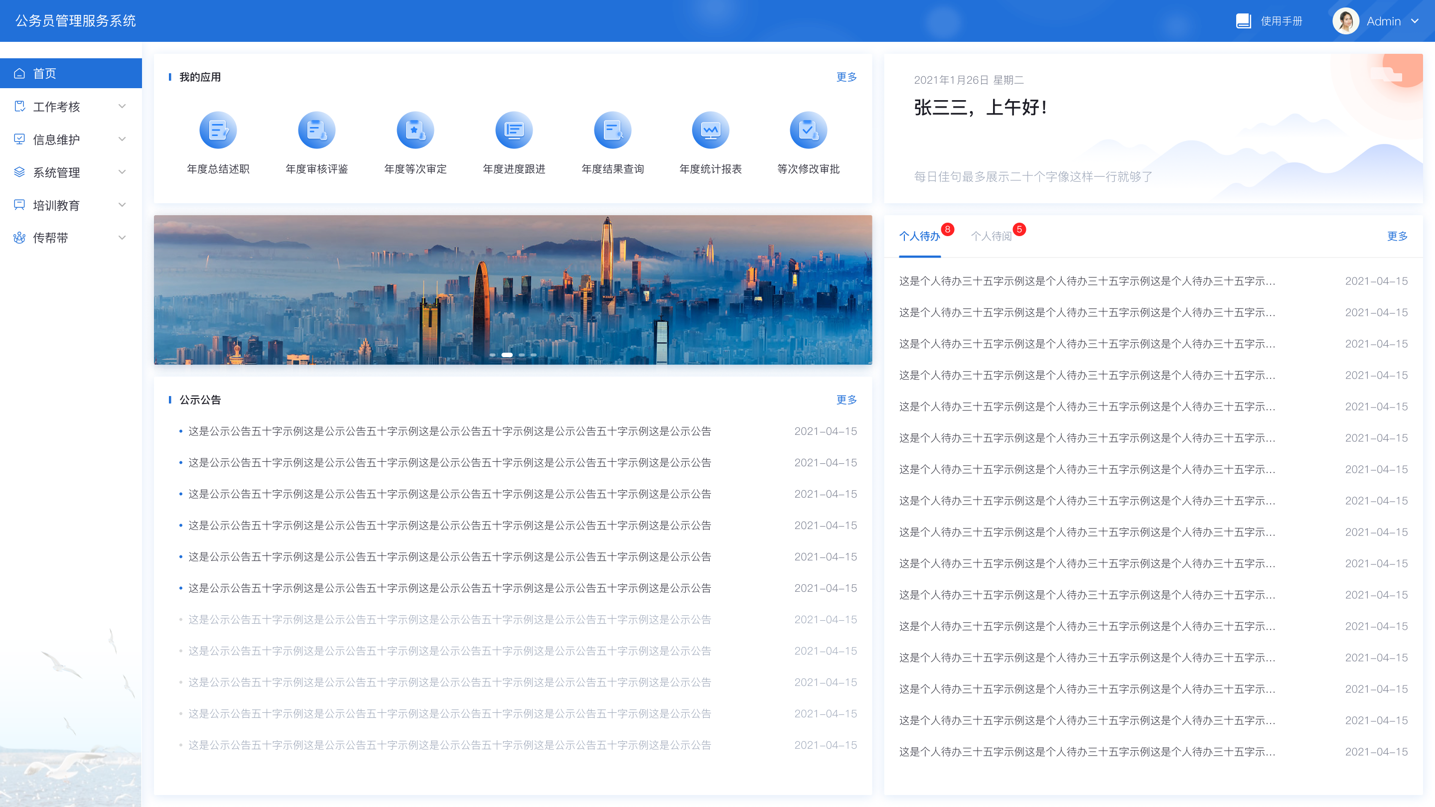The height and width of the screenshot is (807, 1435).
Task: Click the 培训教育 sidebar icon
Action: tap(19, 204)
